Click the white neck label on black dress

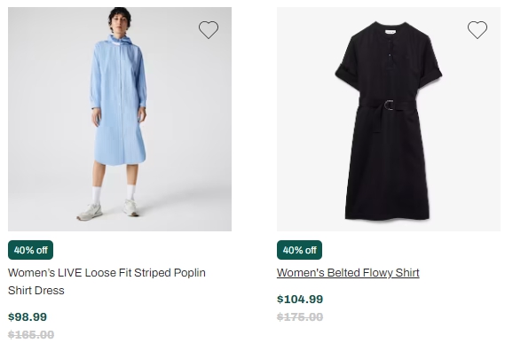click(x=390, y=32)
